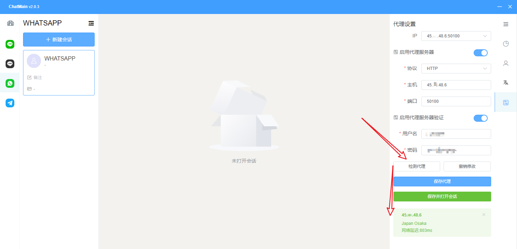517x249 pixels.
Task: Select the black LINE icon in sidebar
Action: [x=10, y=64]
